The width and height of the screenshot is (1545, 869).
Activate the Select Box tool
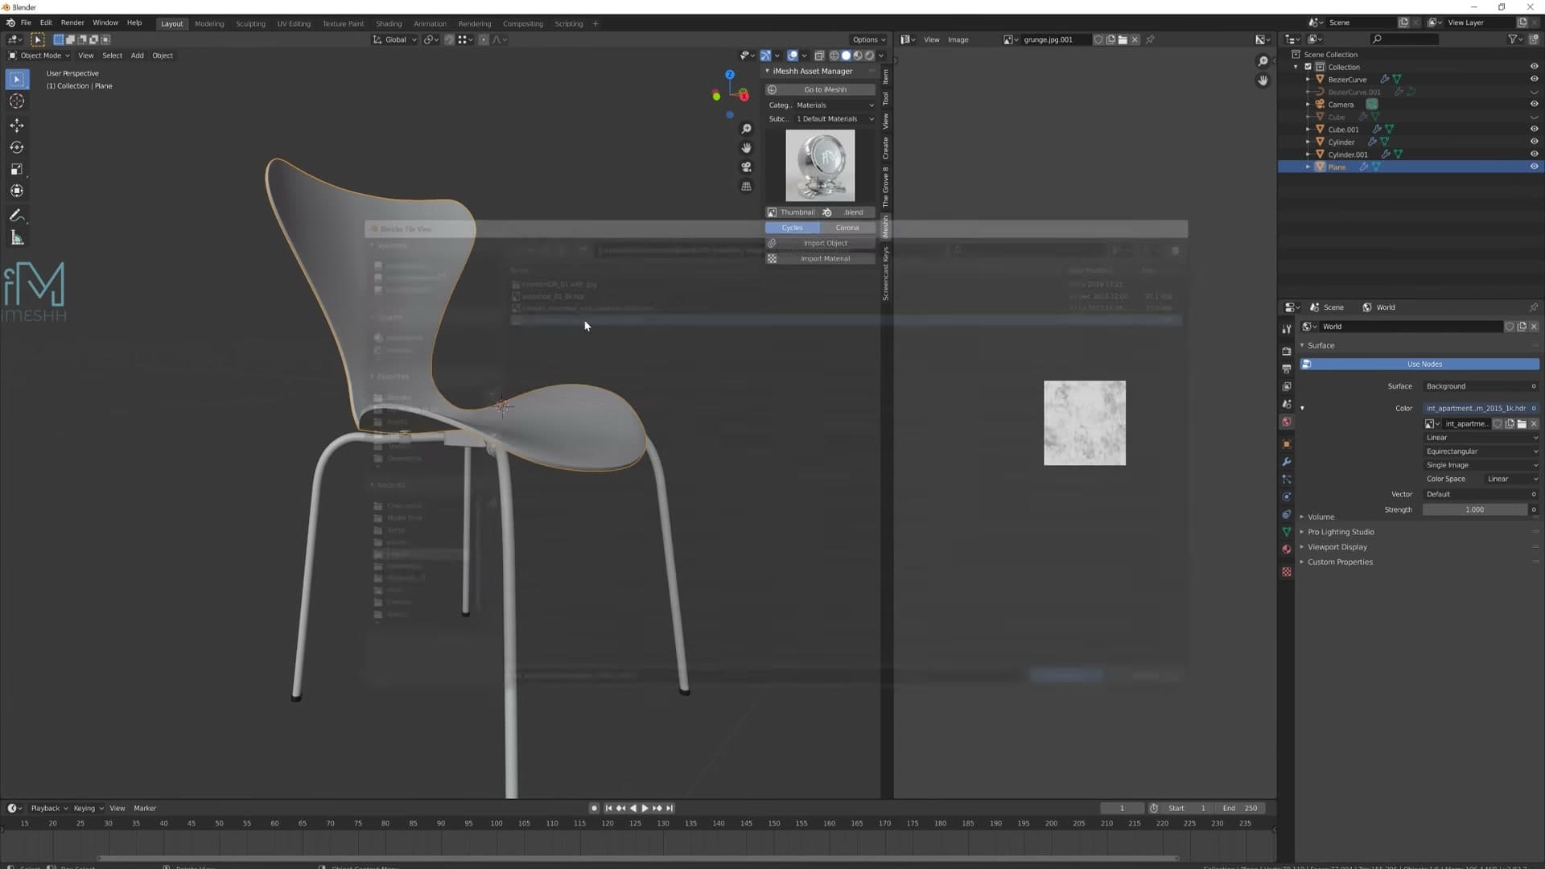pos(17,79)
